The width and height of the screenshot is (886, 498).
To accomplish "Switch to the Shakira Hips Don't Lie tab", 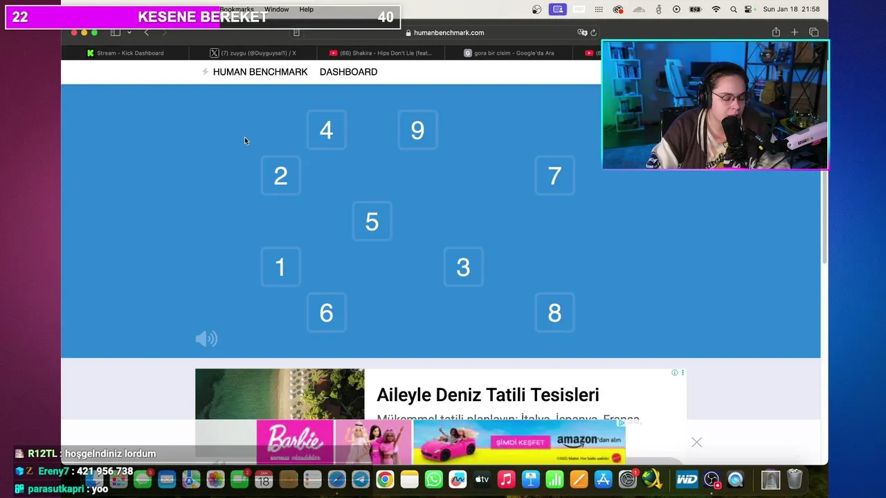I will point(380,53).
